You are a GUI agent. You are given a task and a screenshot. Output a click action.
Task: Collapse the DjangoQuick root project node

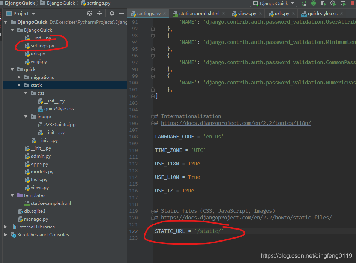6,22
